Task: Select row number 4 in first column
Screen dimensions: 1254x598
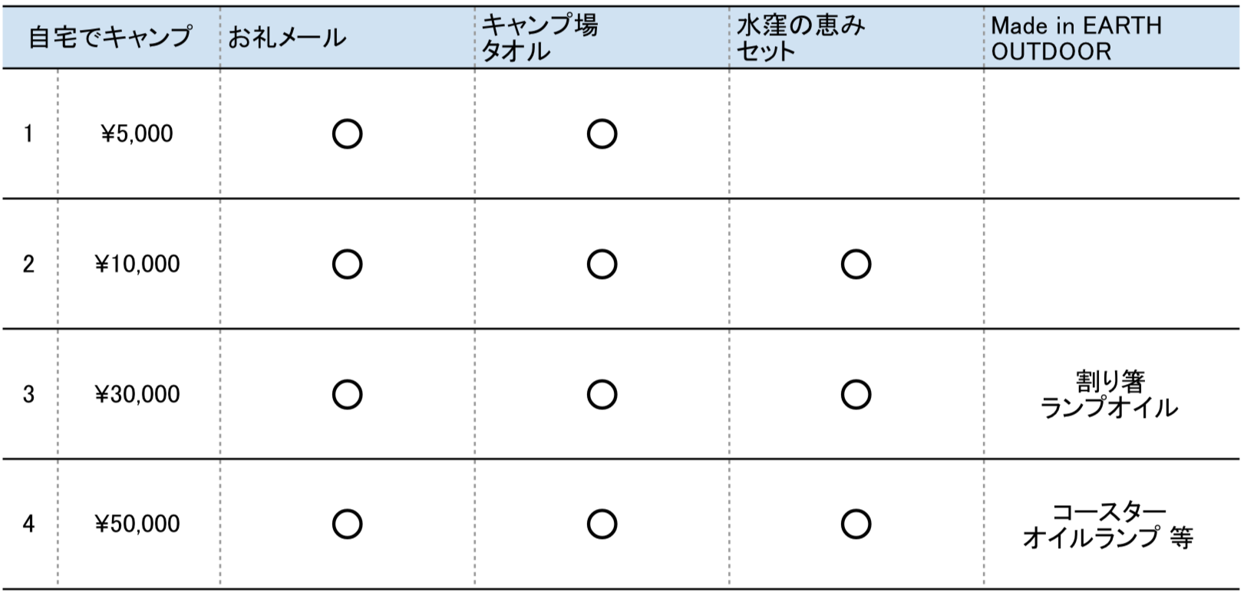Action: point(28,524)
